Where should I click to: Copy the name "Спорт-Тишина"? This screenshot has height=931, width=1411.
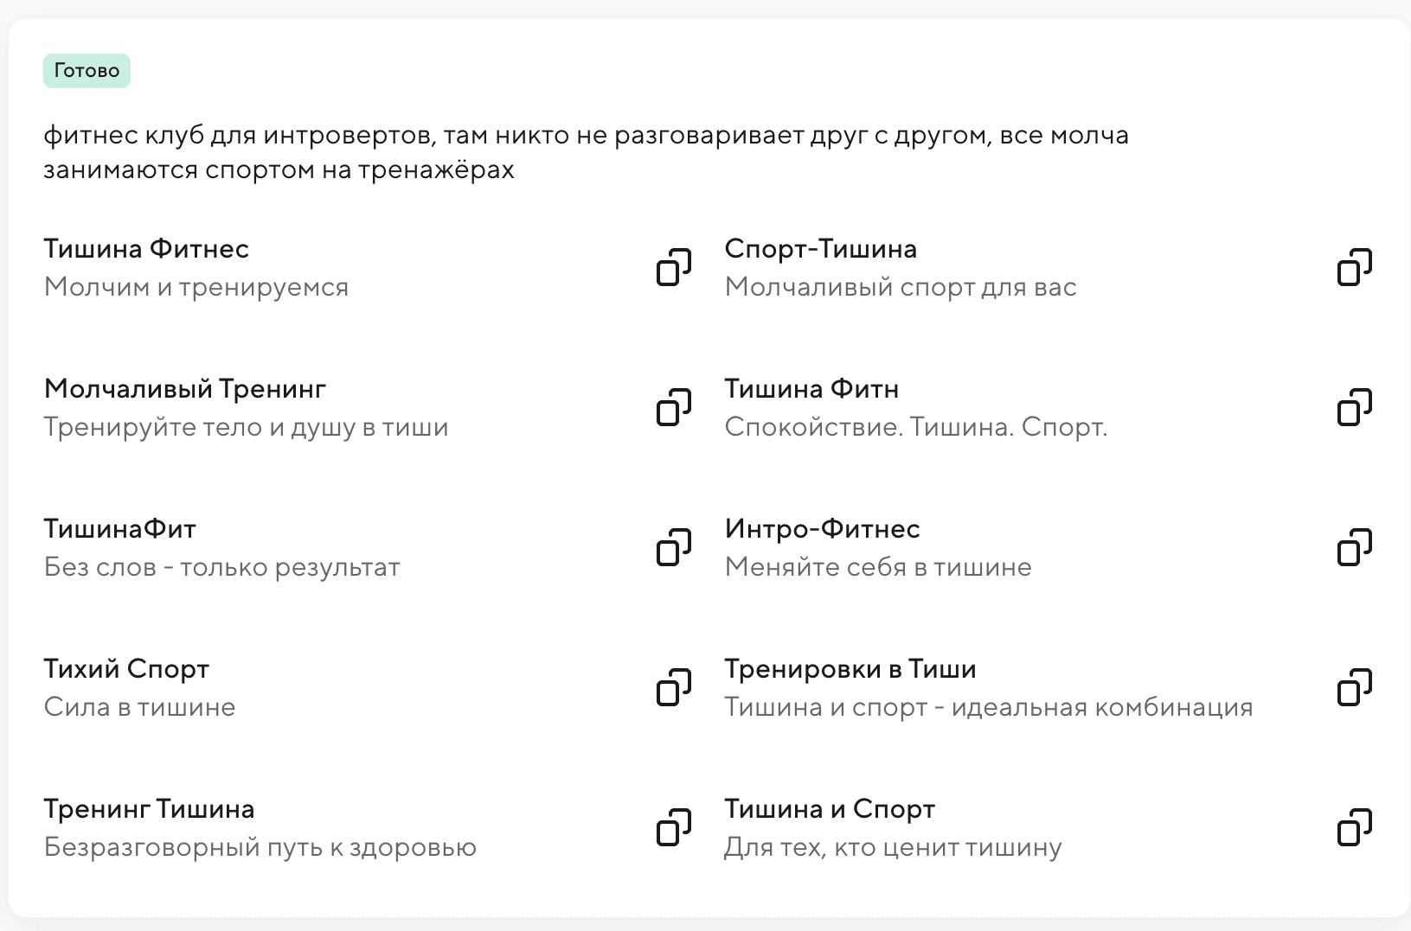coord(1354,268)
